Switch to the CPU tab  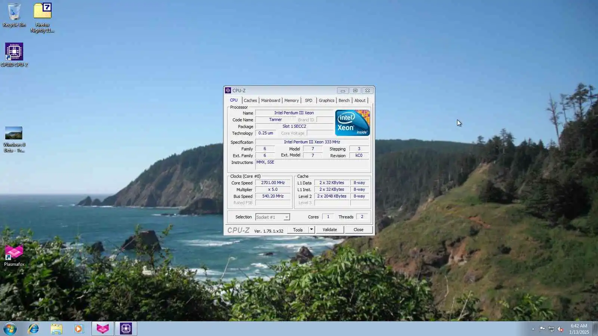(234, 100)
